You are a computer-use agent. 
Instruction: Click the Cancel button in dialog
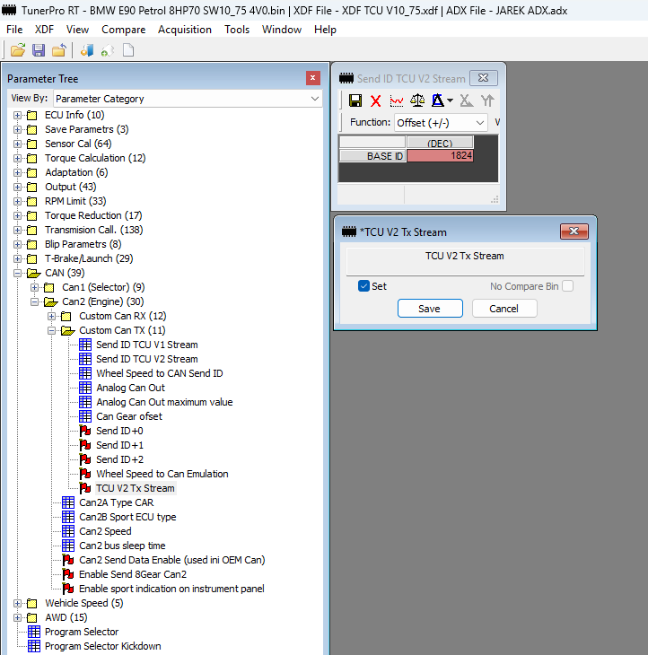click(x=504, y=309)
